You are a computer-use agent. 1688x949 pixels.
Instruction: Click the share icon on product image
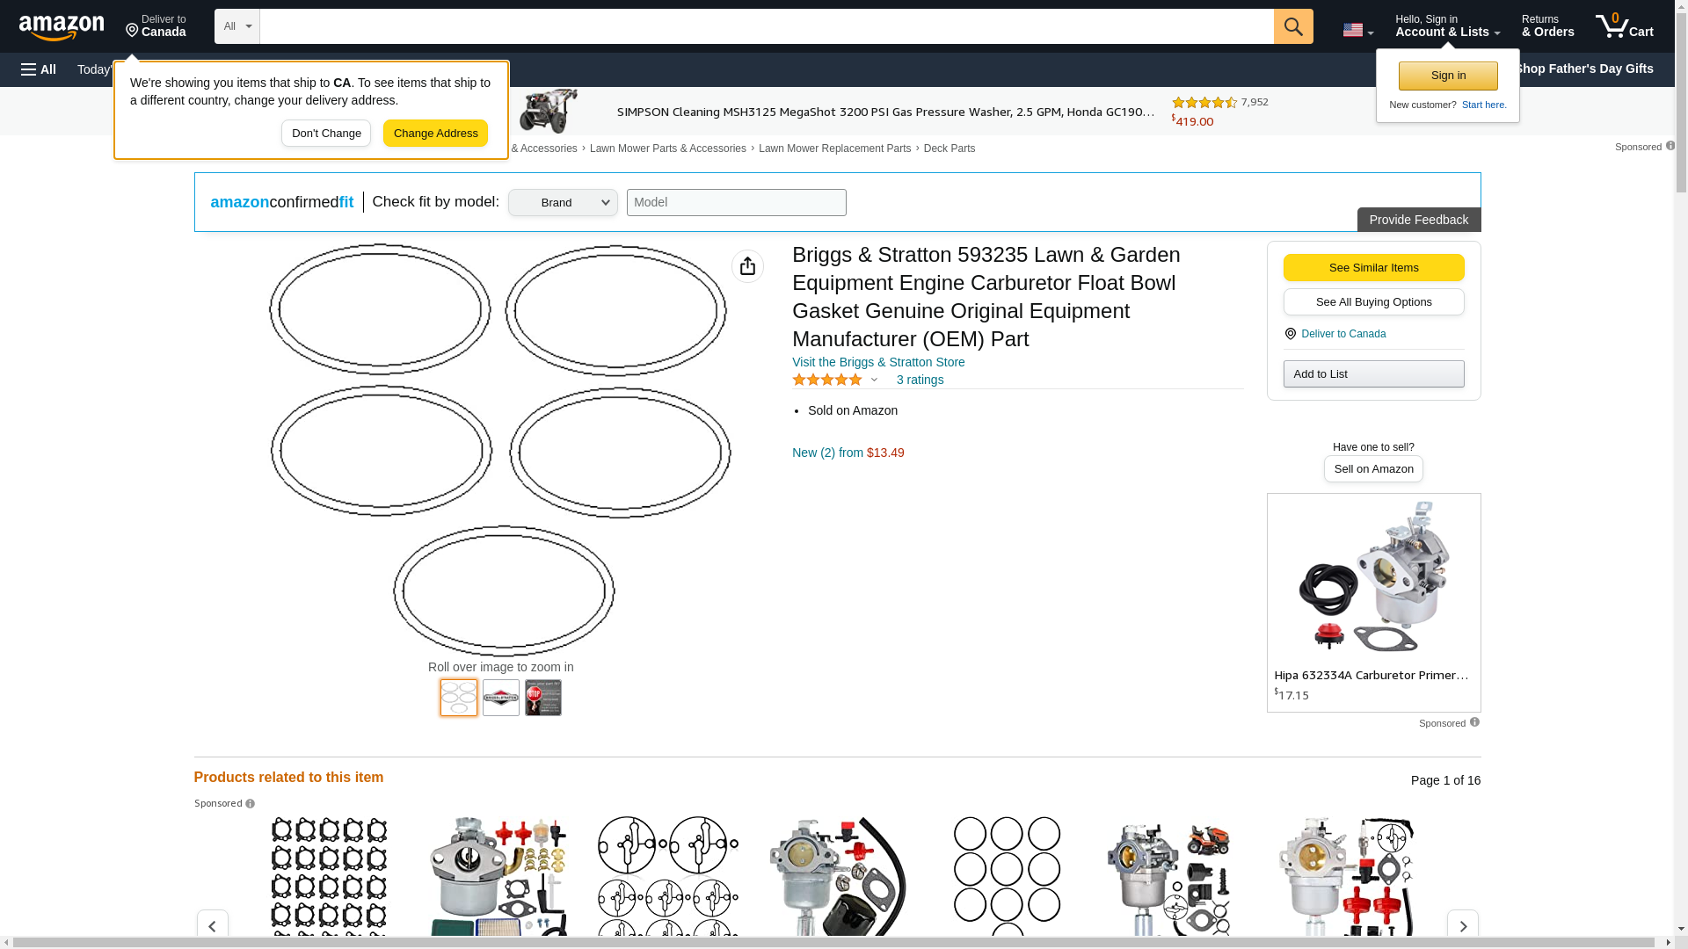pos(747,266)
